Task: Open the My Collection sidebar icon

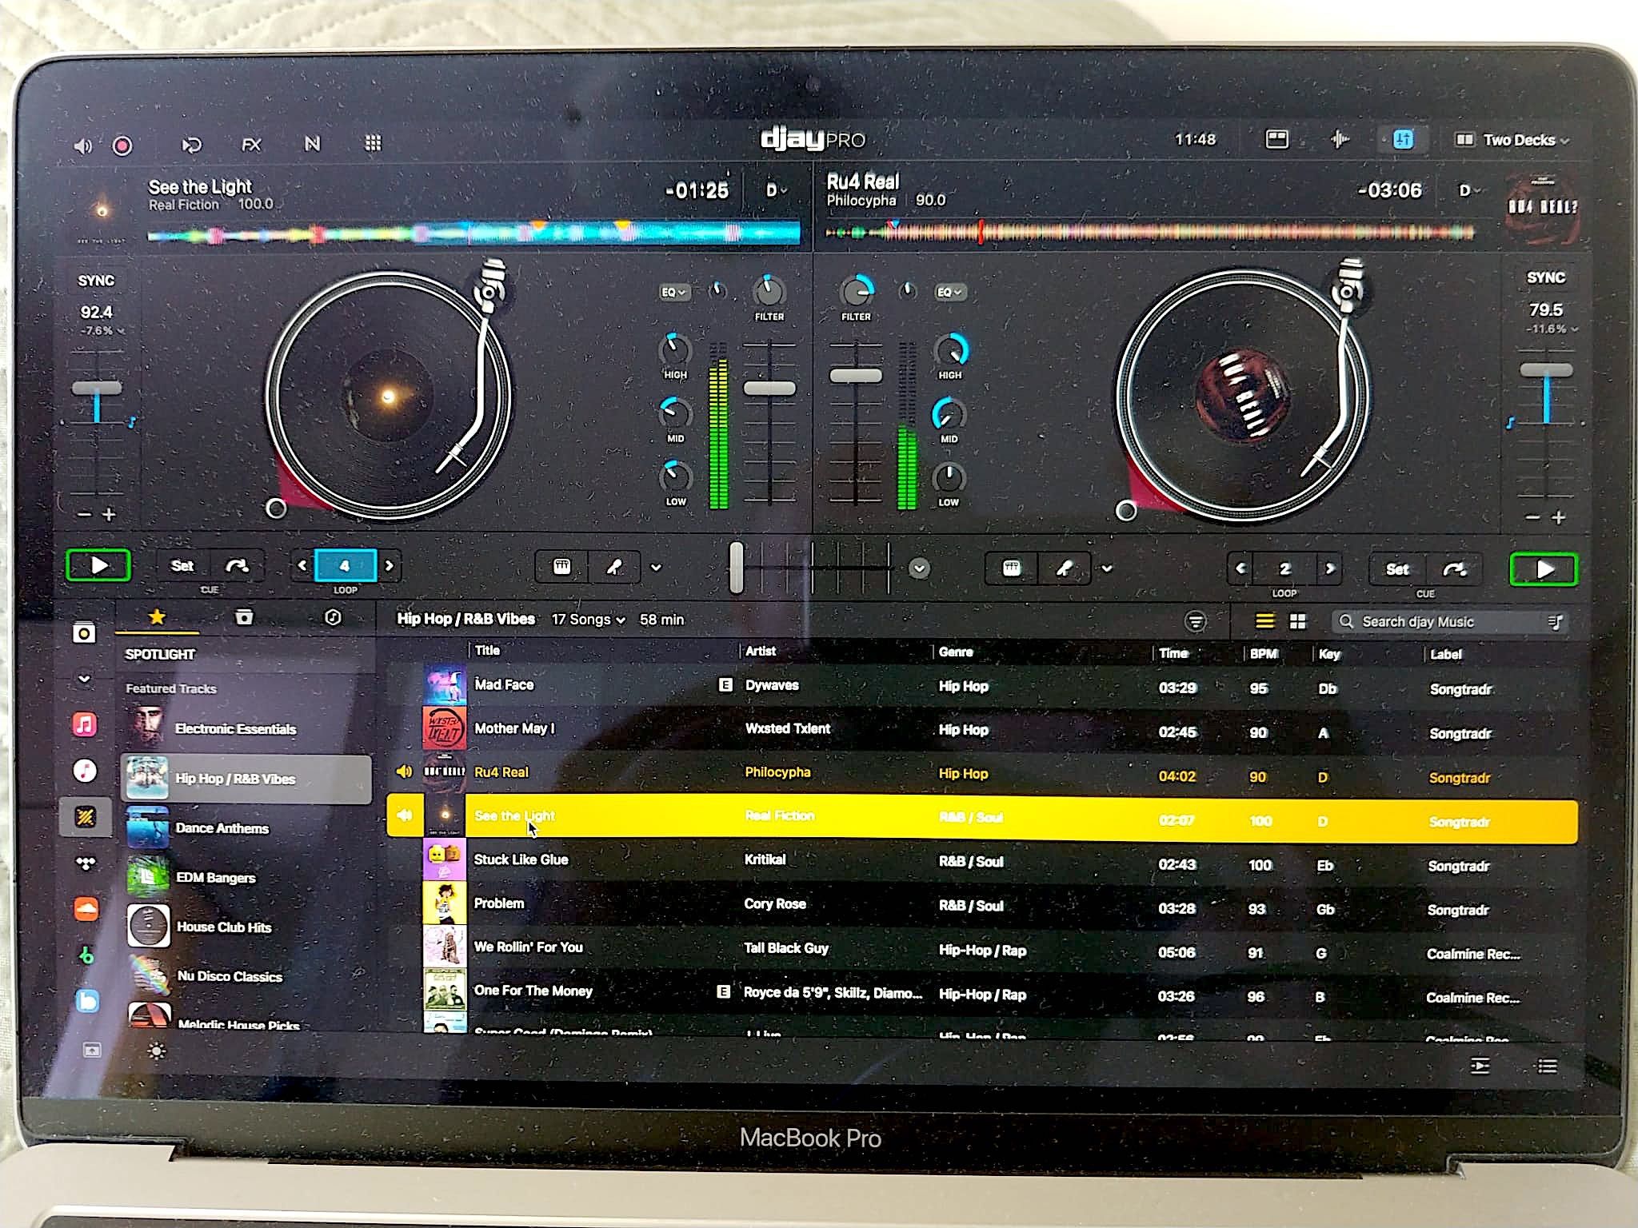Action: click(84, 634)
